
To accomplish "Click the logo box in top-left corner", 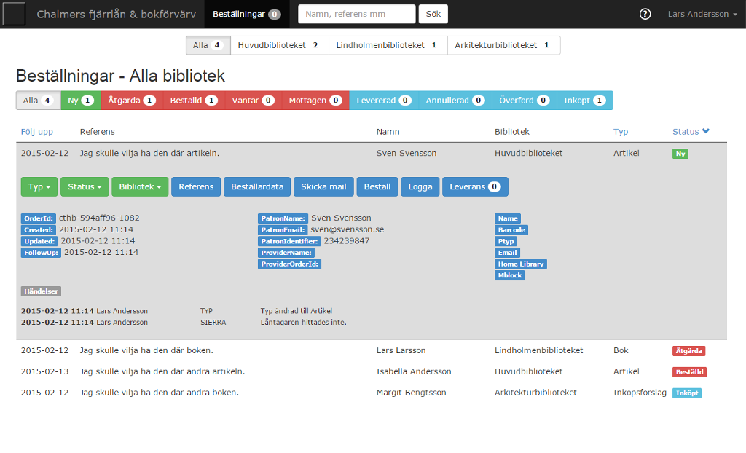I will tap(15, 14).
